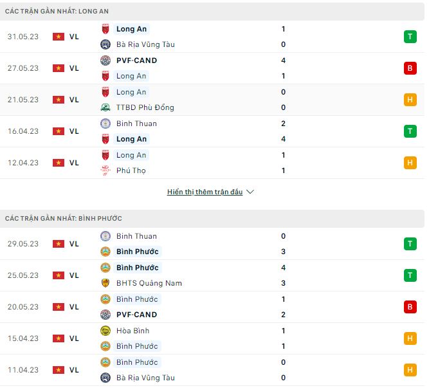Click the Vietnam flag on 31.05.23 row
429x388 pixels.
[59, 37]
